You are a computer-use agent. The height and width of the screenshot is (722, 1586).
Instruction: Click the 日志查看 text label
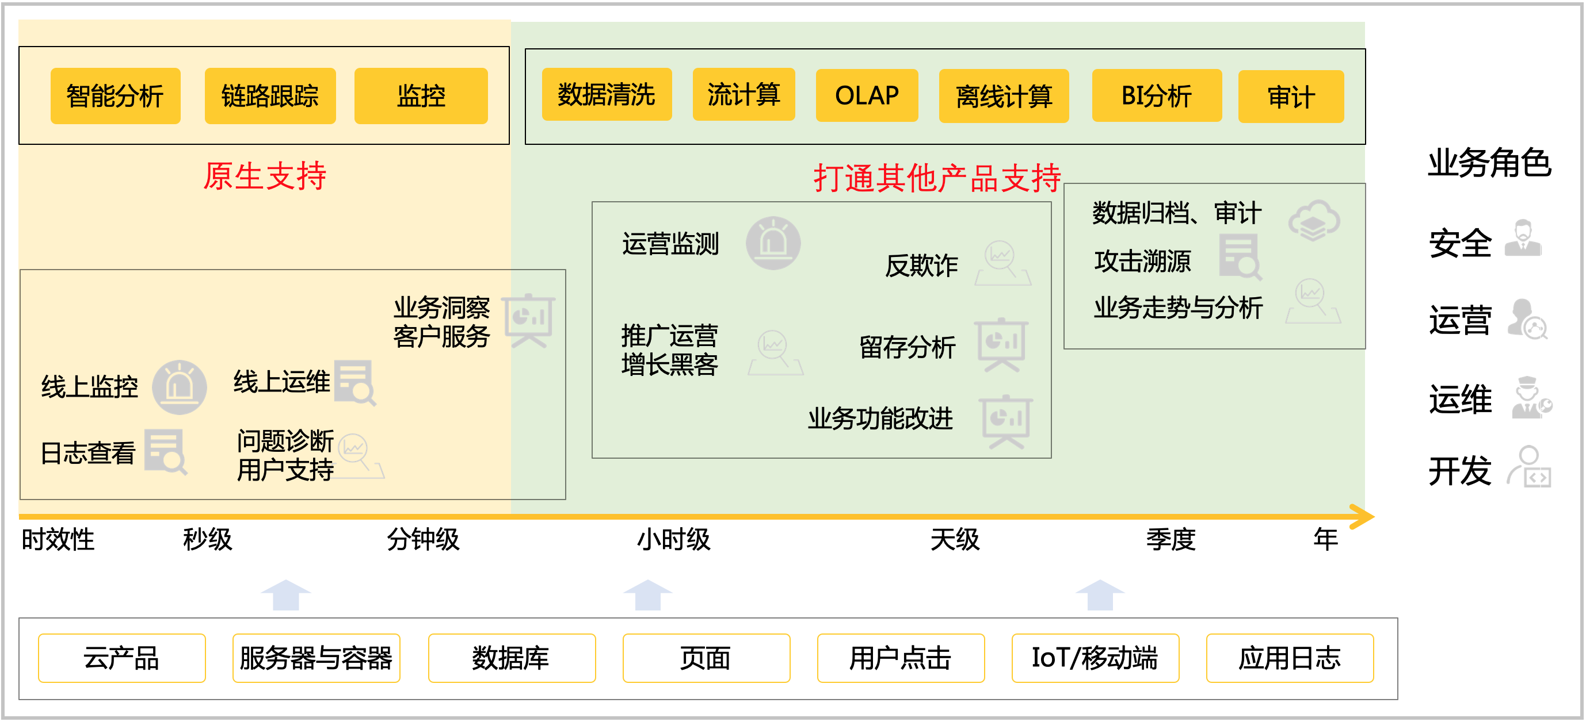(x=88, y=452)
